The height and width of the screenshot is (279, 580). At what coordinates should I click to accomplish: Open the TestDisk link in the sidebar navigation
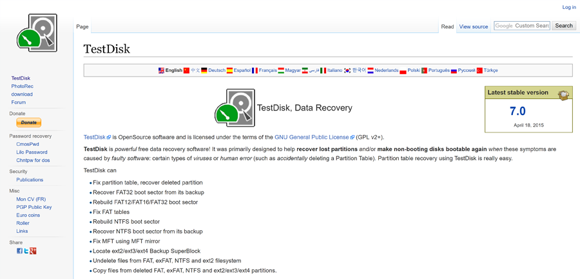[21, 78]
